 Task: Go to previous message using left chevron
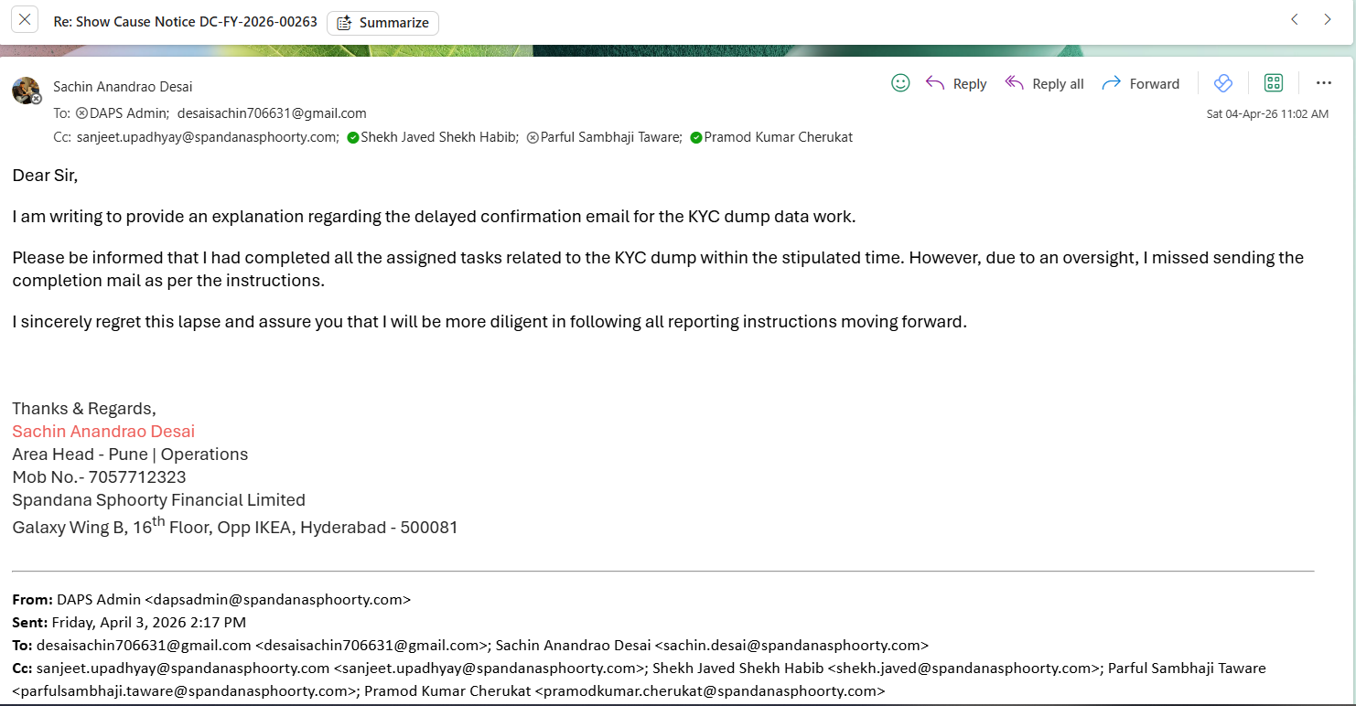coord(1295,19)
